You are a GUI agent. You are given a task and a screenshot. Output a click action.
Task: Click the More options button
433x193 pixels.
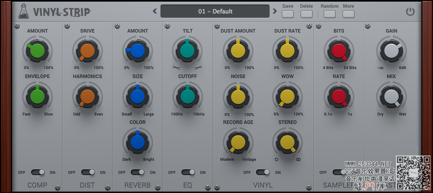pyautogui.click(x=348, y=14)
